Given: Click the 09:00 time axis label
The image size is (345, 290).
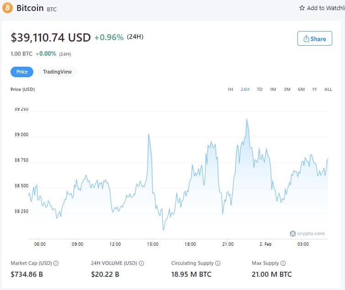Looking at the screenshot, I should tap(77, 244).
